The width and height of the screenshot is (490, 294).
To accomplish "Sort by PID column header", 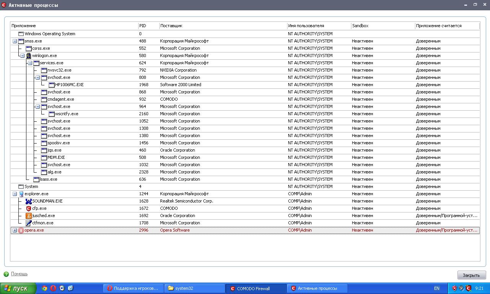I will (x=149, y=26).
